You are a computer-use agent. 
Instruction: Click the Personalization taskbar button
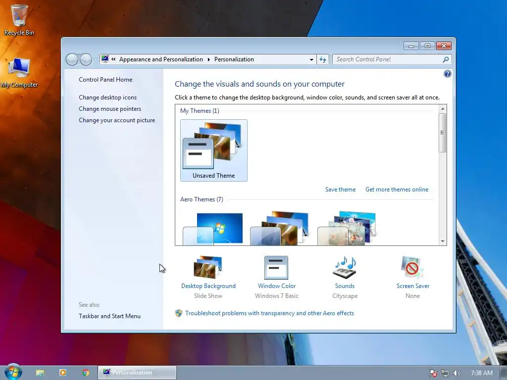[137, 373]
